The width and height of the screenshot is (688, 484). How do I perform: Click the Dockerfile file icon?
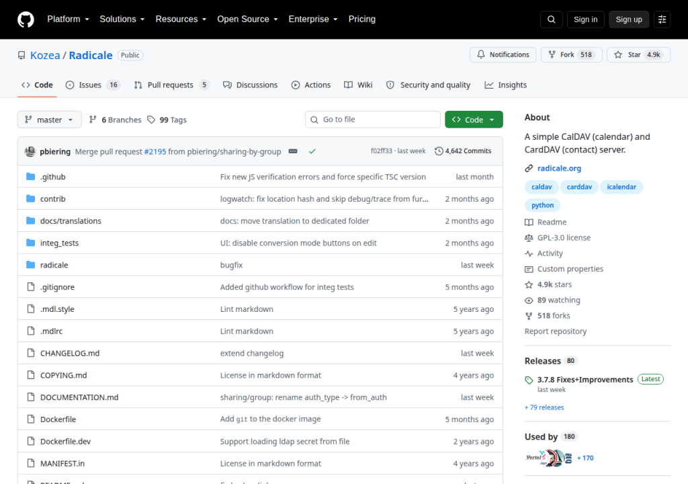[31, 419]
